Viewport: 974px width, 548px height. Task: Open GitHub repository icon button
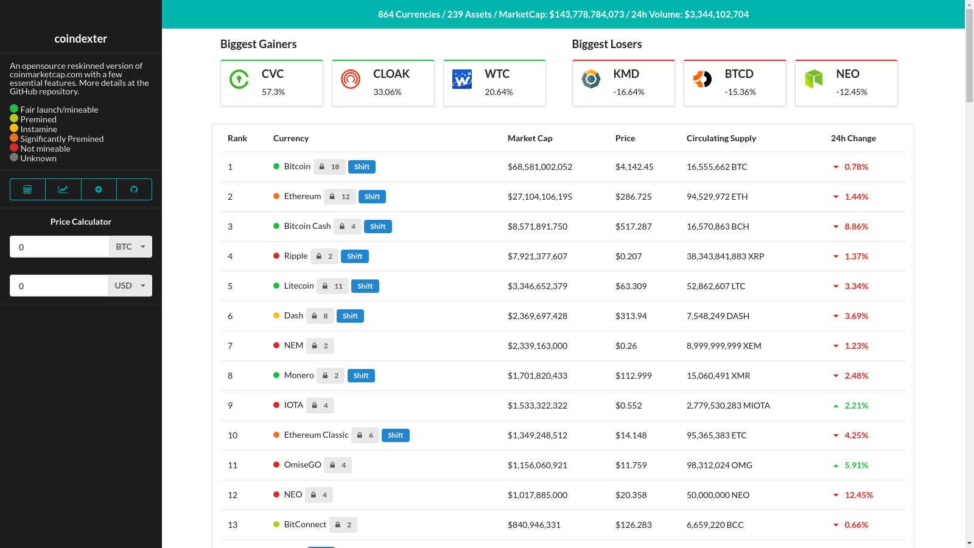click(134, 189)
